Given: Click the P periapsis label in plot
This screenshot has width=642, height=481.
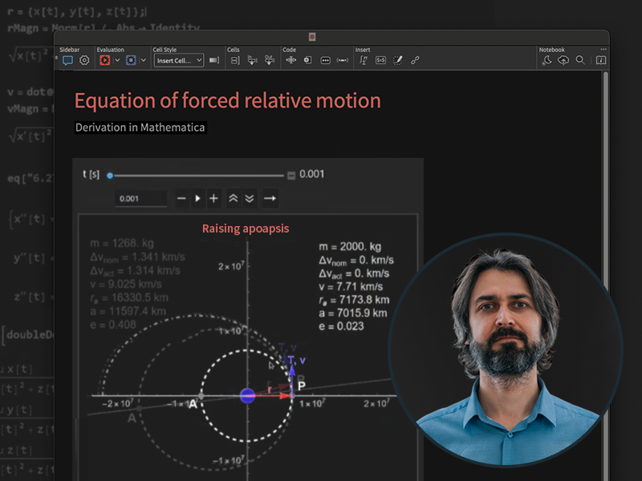Looking at the screenshot, I should pos(302,386).
